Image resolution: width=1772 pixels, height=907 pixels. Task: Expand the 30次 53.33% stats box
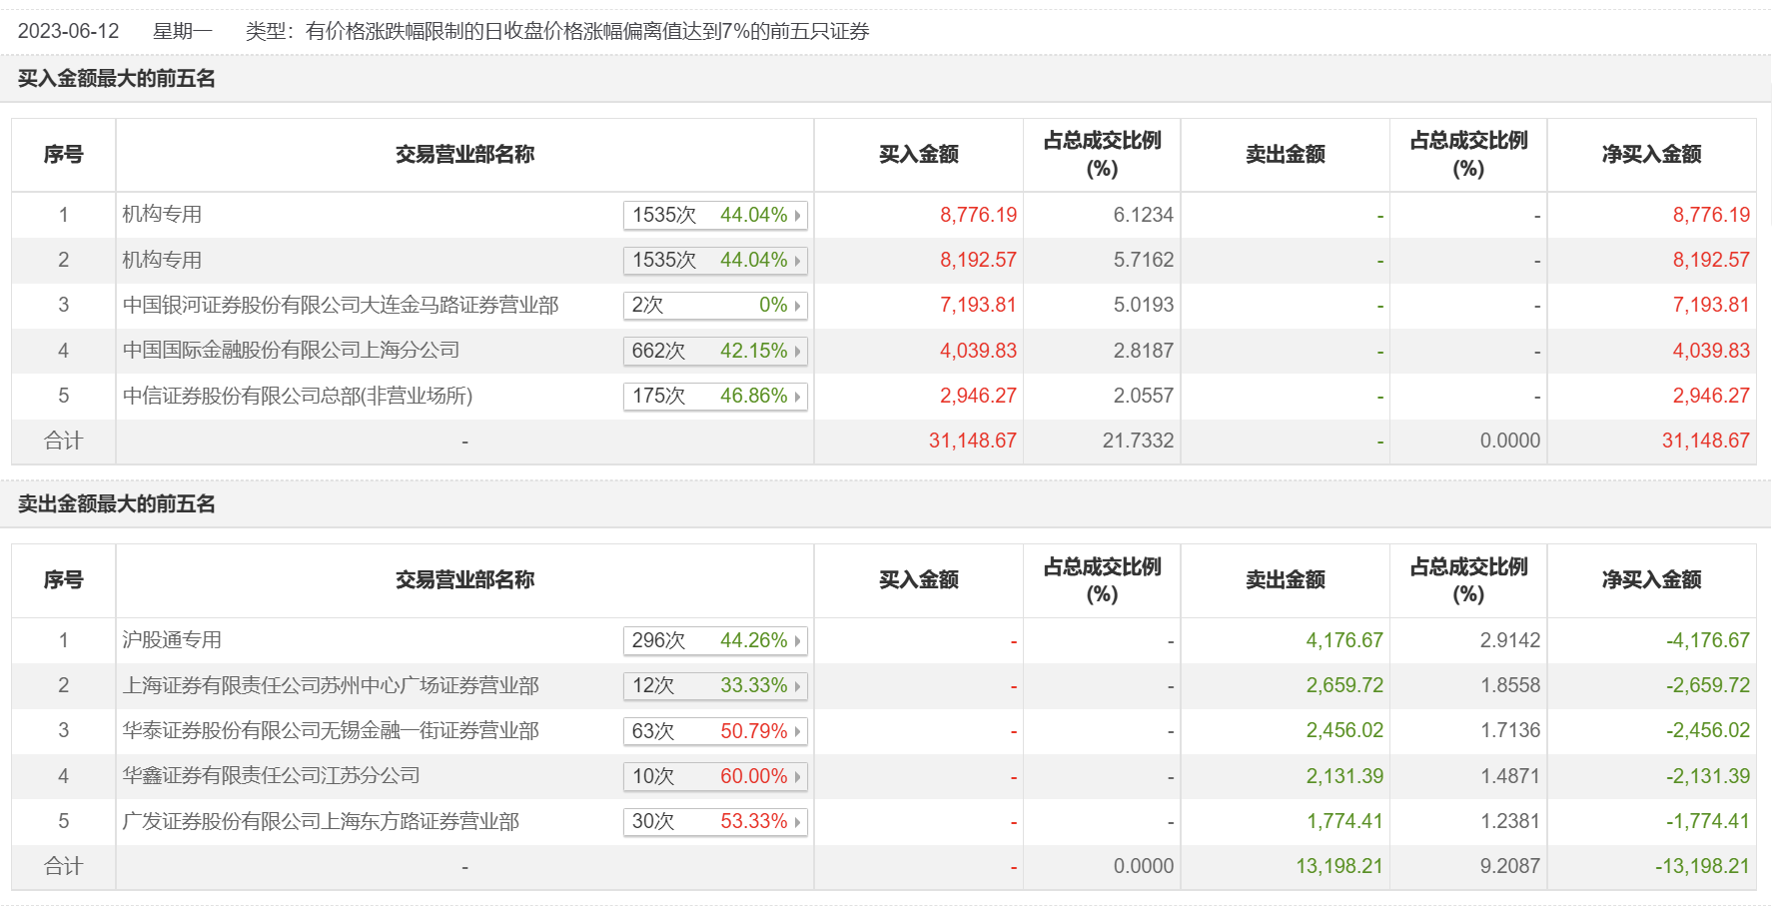tap(715, 821)
